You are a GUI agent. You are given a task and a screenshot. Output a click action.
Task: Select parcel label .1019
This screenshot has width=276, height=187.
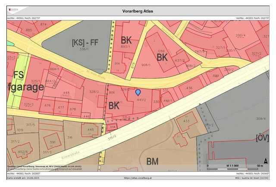coord(19,130)
